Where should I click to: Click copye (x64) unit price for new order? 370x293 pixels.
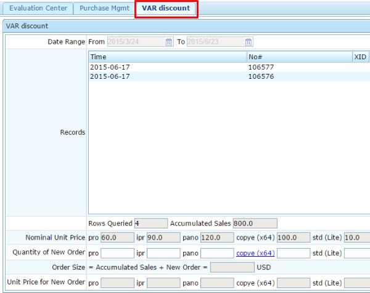click(294, 283)
